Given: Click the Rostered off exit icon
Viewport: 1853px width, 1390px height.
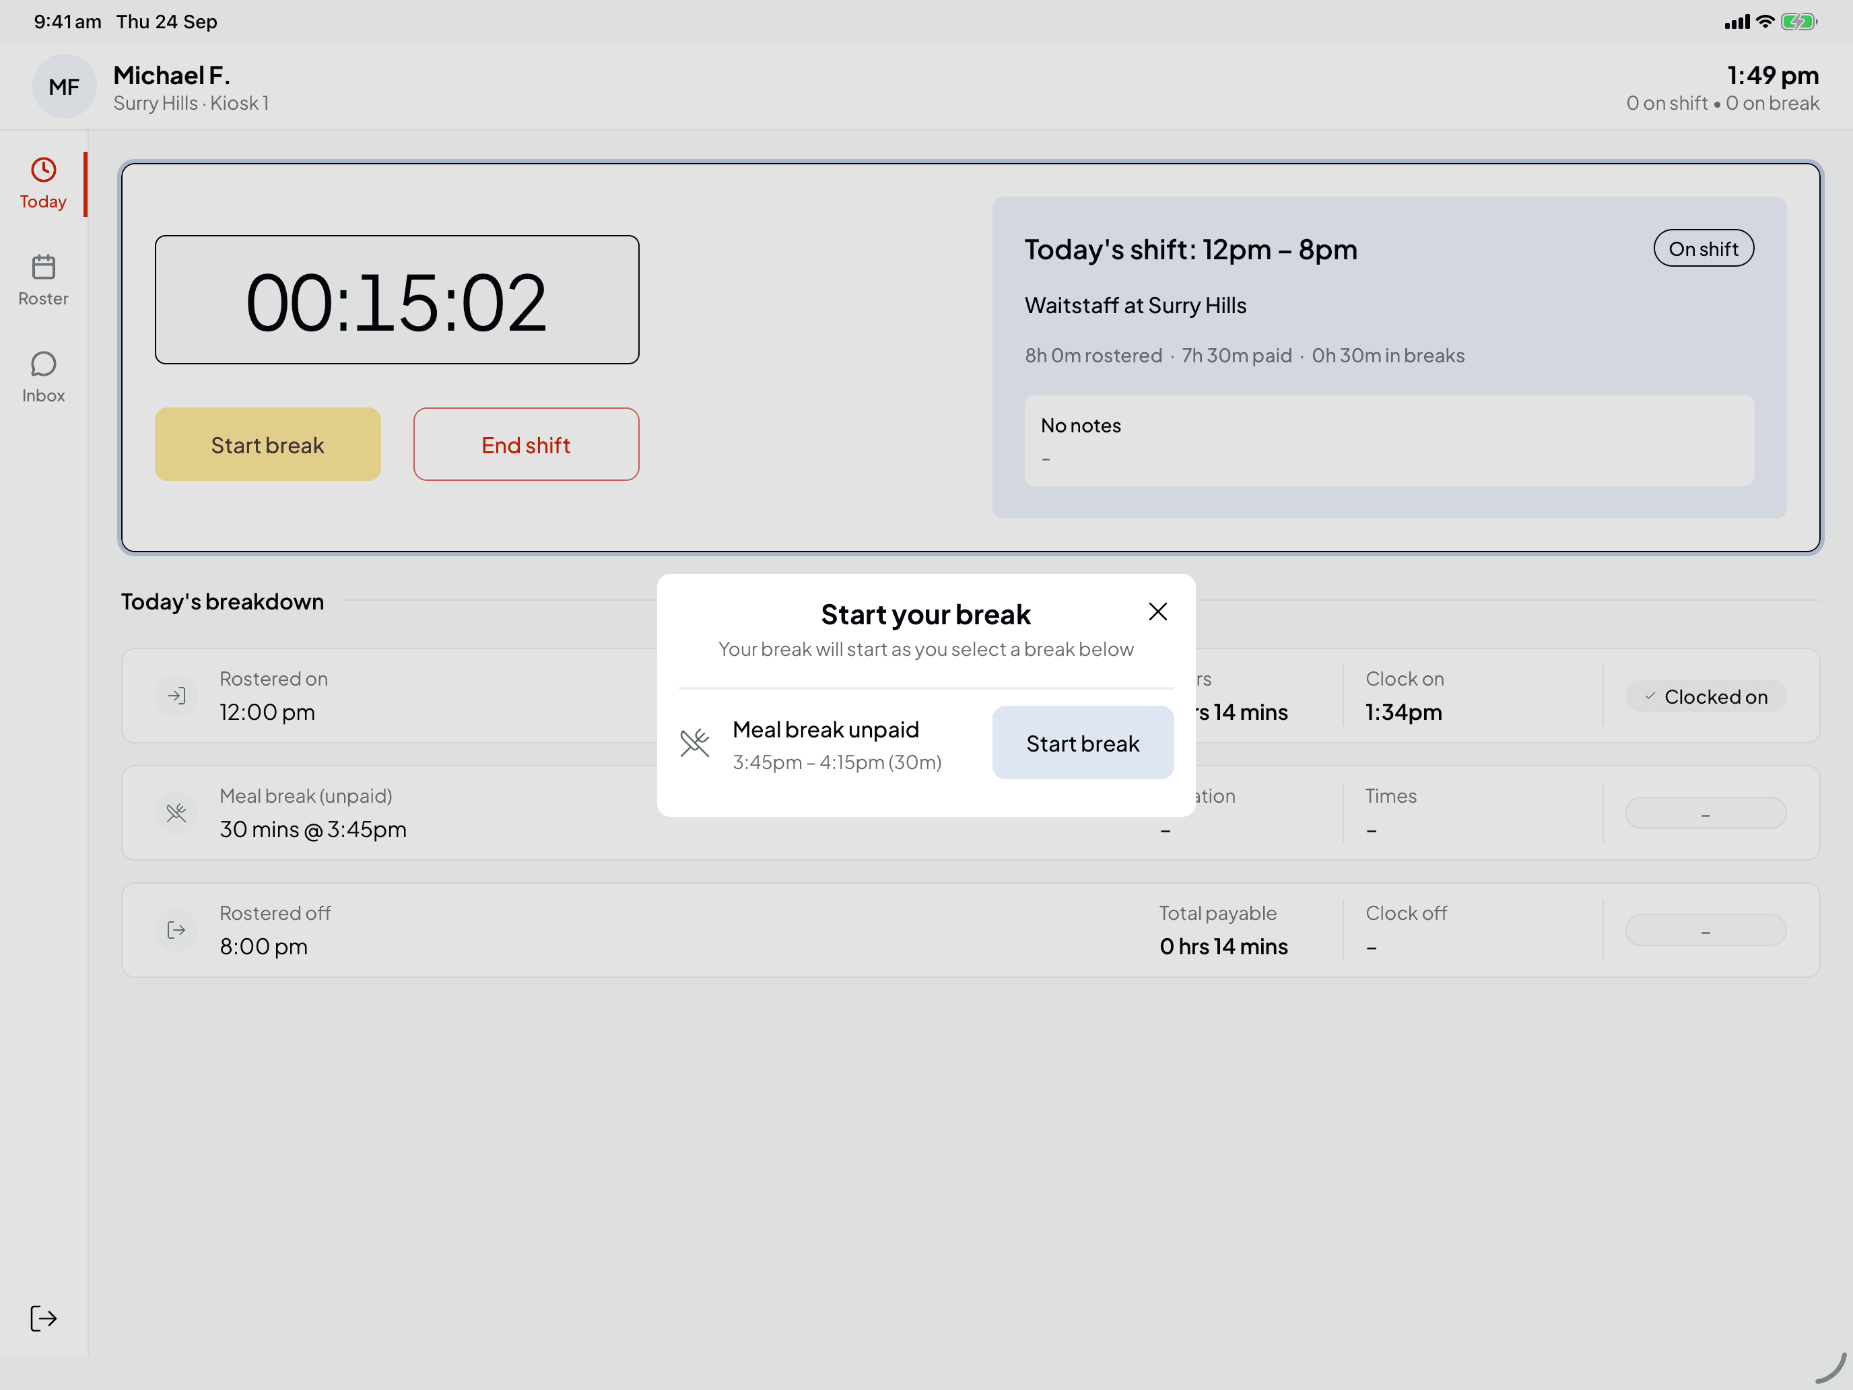Looking at the screenshot, I should tap(176, 930).
